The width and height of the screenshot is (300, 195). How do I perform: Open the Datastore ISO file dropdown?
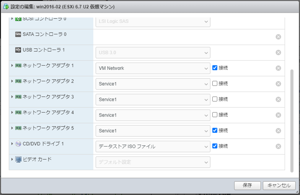coord(153,147)
